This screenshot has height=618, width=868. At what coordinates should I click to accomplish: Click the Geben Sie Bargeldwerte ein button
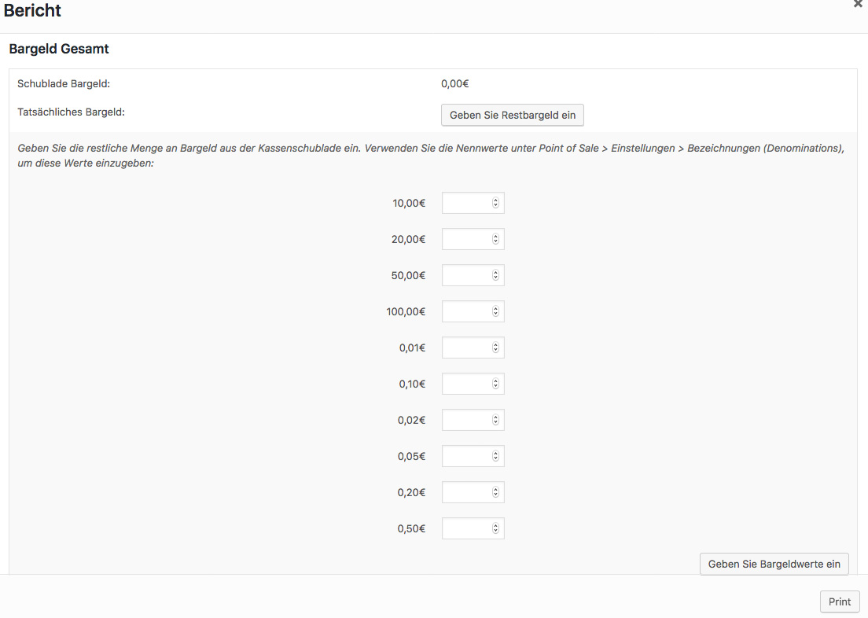point(774,564)
